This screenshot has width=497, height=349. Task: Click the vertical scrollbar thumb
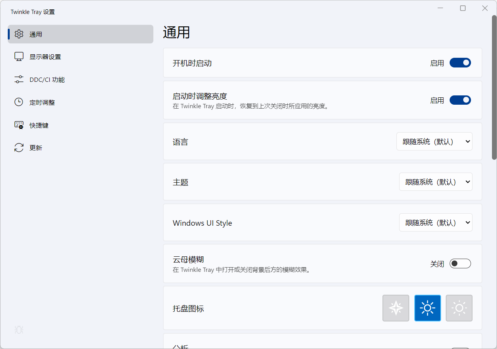[494, 87]
